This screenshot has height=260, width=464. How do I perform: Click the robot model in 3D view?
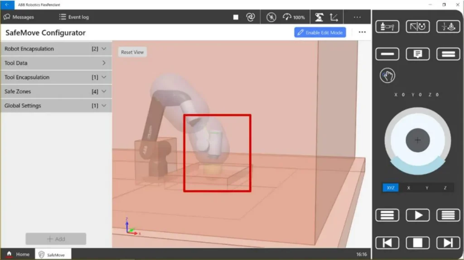(180, 127)
